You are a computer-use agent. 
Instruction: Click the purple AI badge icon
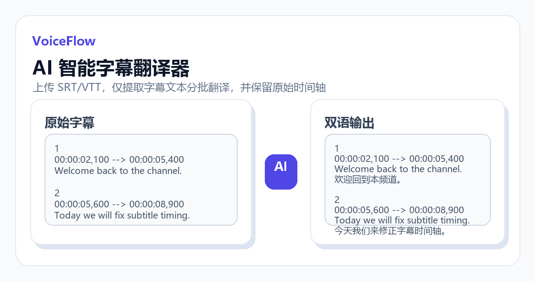[281, 172]
